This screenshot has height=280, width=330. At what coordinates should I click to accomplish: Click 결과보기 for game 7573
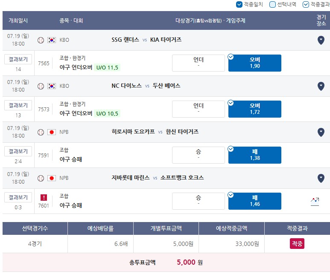(18, 105)
